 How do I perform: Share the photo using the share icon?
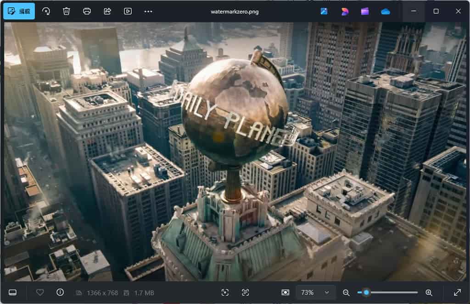(107, 11)
